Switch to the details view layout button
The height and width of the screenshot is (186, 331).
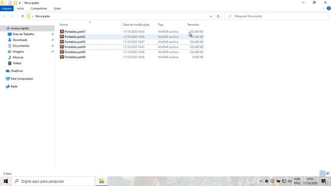pos(322,174)
